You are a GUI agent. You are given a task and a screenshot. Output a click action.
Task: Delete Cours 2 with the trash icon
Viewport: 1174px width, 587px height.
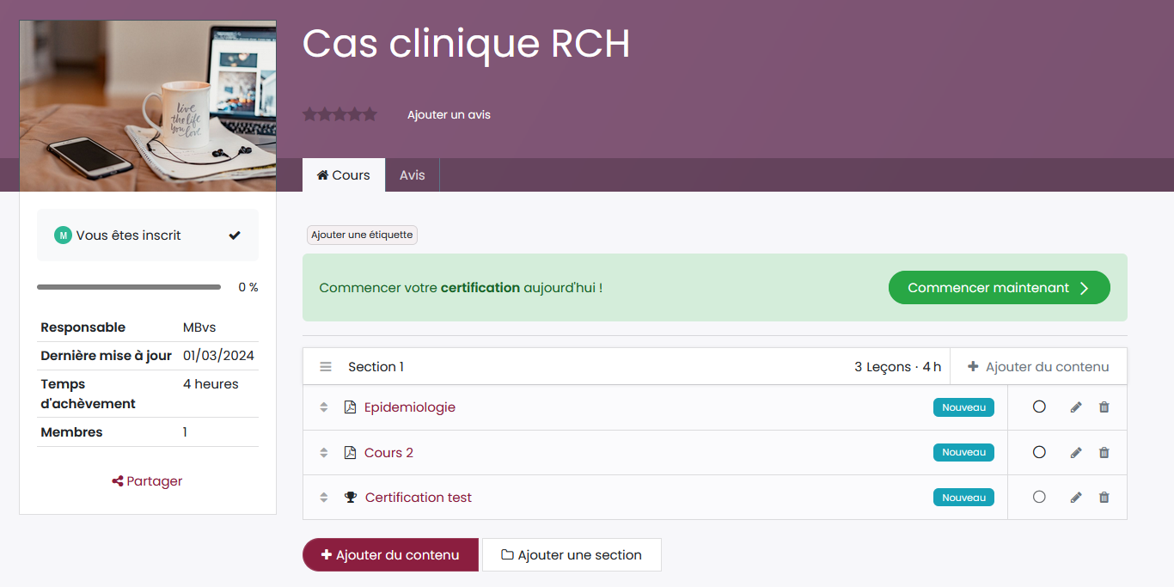[1104, 453]
